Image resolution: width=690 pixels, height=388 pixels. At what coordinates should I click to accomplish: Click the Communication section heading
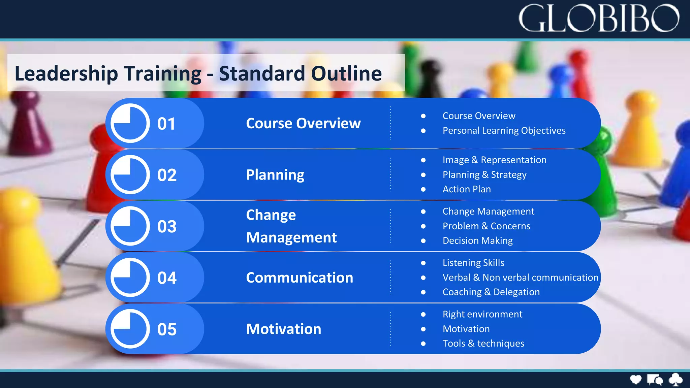300,278
